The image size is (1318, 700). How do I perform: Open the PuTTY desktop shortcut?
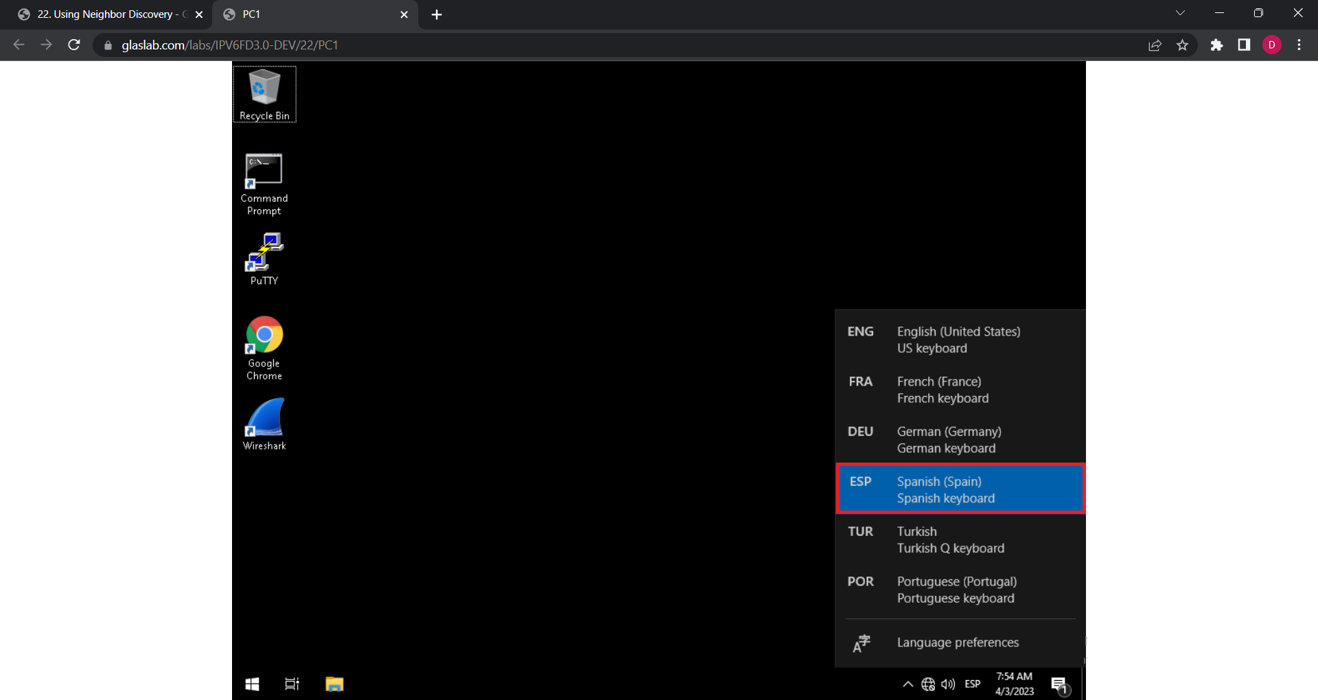264,259
